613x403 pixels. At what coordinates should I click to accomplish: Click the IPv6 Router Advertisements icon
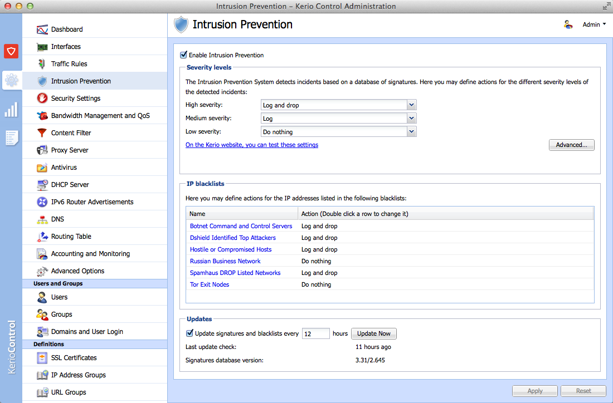(x=42, y=202)
